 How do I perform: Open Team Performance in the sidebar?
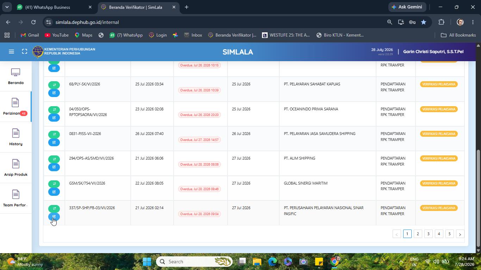pyautogui.click(x=15, y=199)
